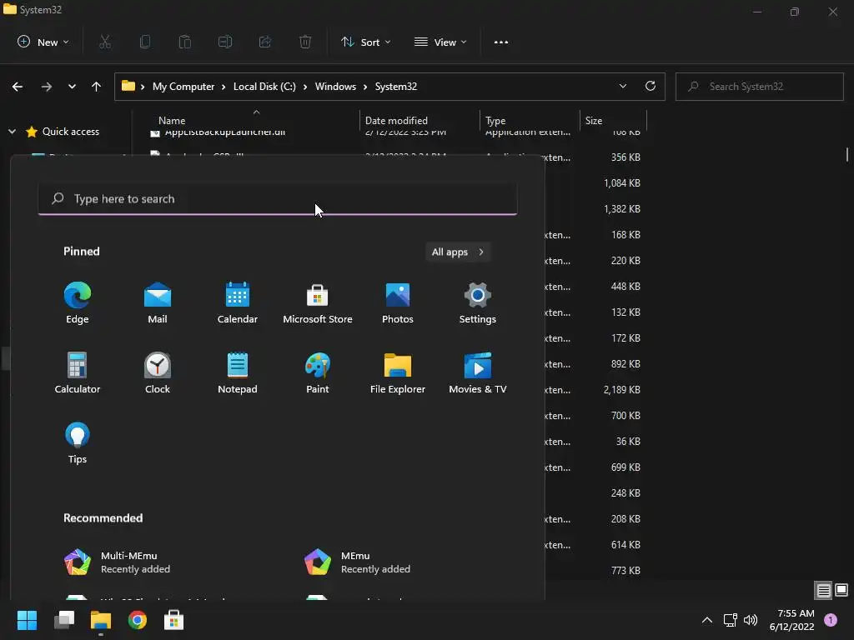
Task: Click the Share icon in Explorer toolbar
Action: [x=265, y=42]
